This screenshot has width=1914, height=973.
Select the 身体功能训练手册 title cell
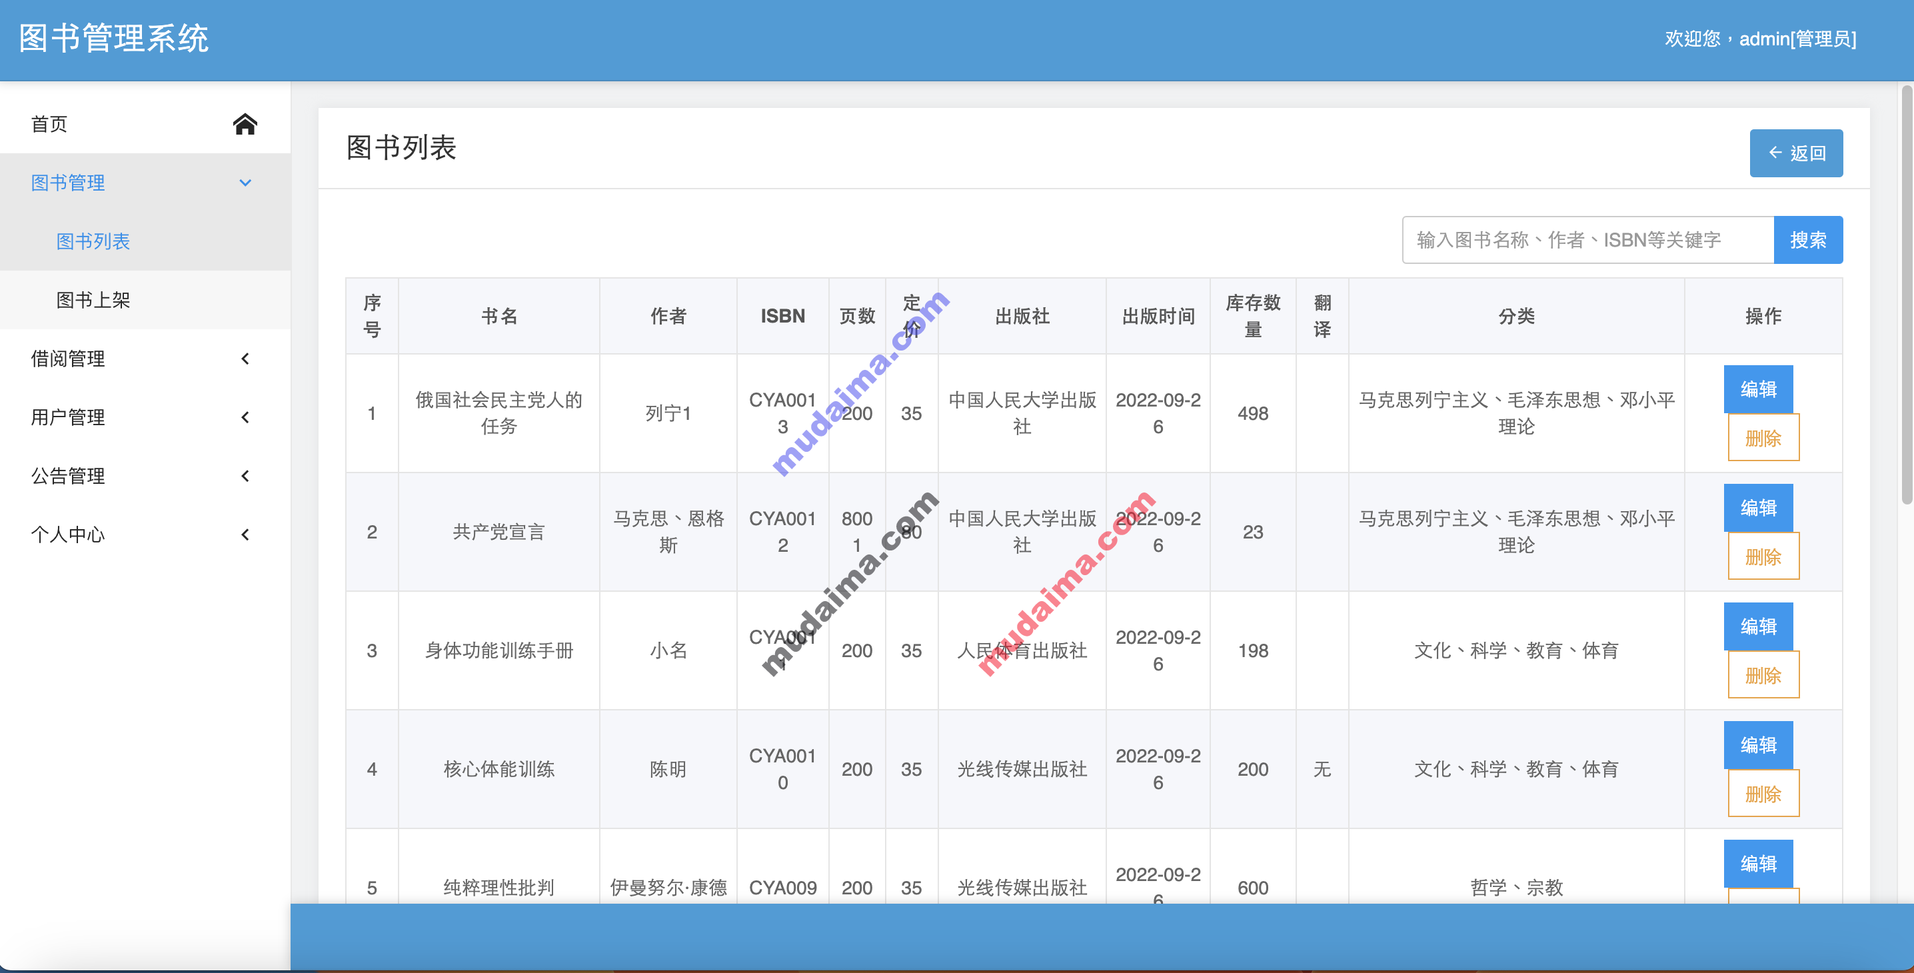tap(498, 650)
